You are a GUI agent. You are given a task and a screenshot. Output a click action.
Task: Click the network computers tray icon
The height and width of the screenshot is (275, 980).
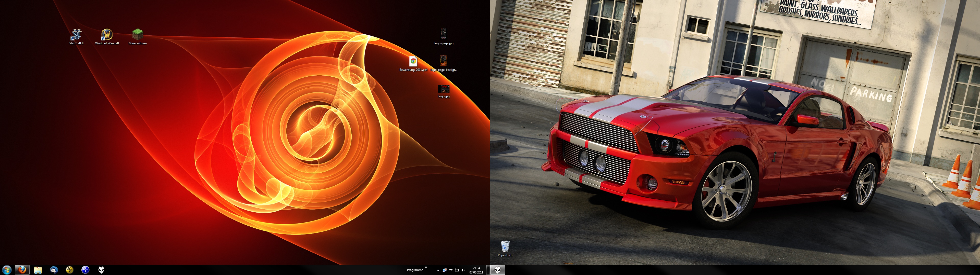click(444, 270)
